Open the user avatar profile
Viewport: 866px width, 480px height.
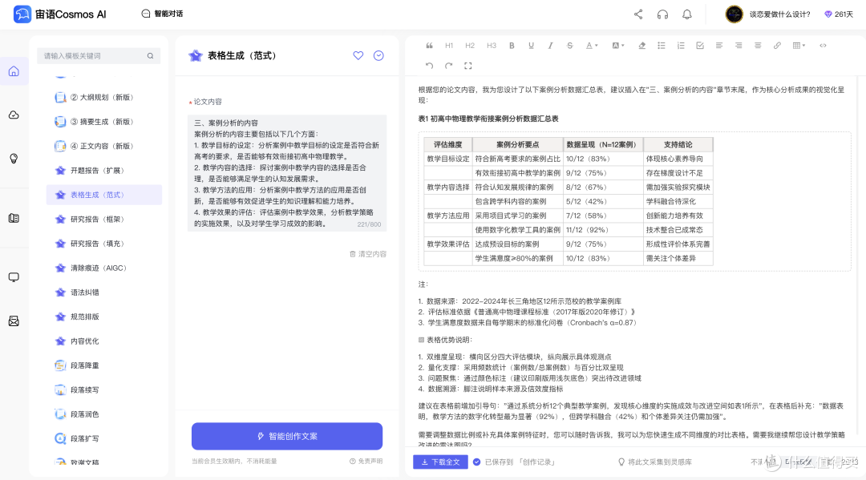pyautogui.click(x=734, y=14)
